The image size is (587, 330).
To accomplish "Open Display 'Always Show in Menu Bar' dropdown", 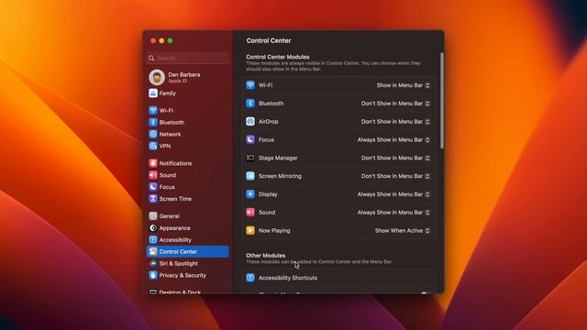I will click(393, 194).
